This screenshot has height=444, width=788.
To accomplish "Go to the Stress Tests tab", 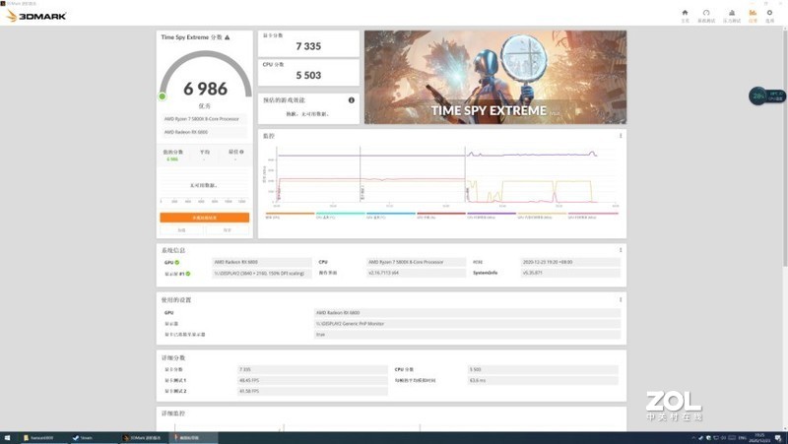I will (x=732, y=16).
